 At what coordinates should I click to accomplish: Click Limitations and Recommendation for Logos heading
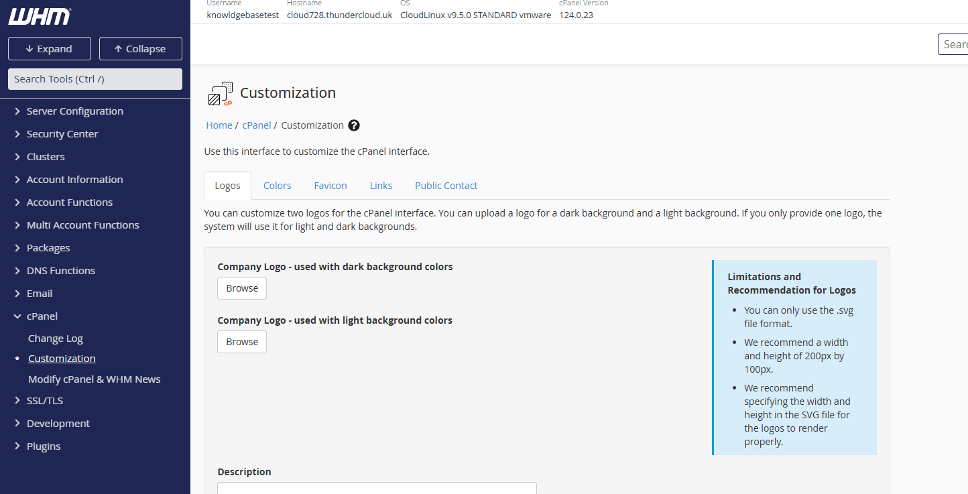coord(792,284)
